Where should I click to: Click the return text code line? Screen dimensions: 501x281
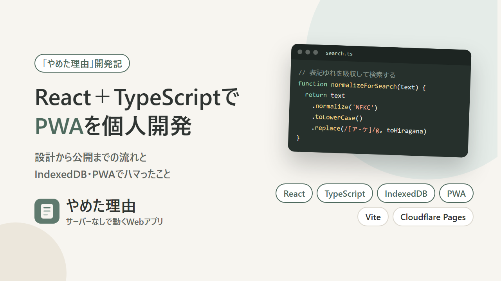point(325,95)
